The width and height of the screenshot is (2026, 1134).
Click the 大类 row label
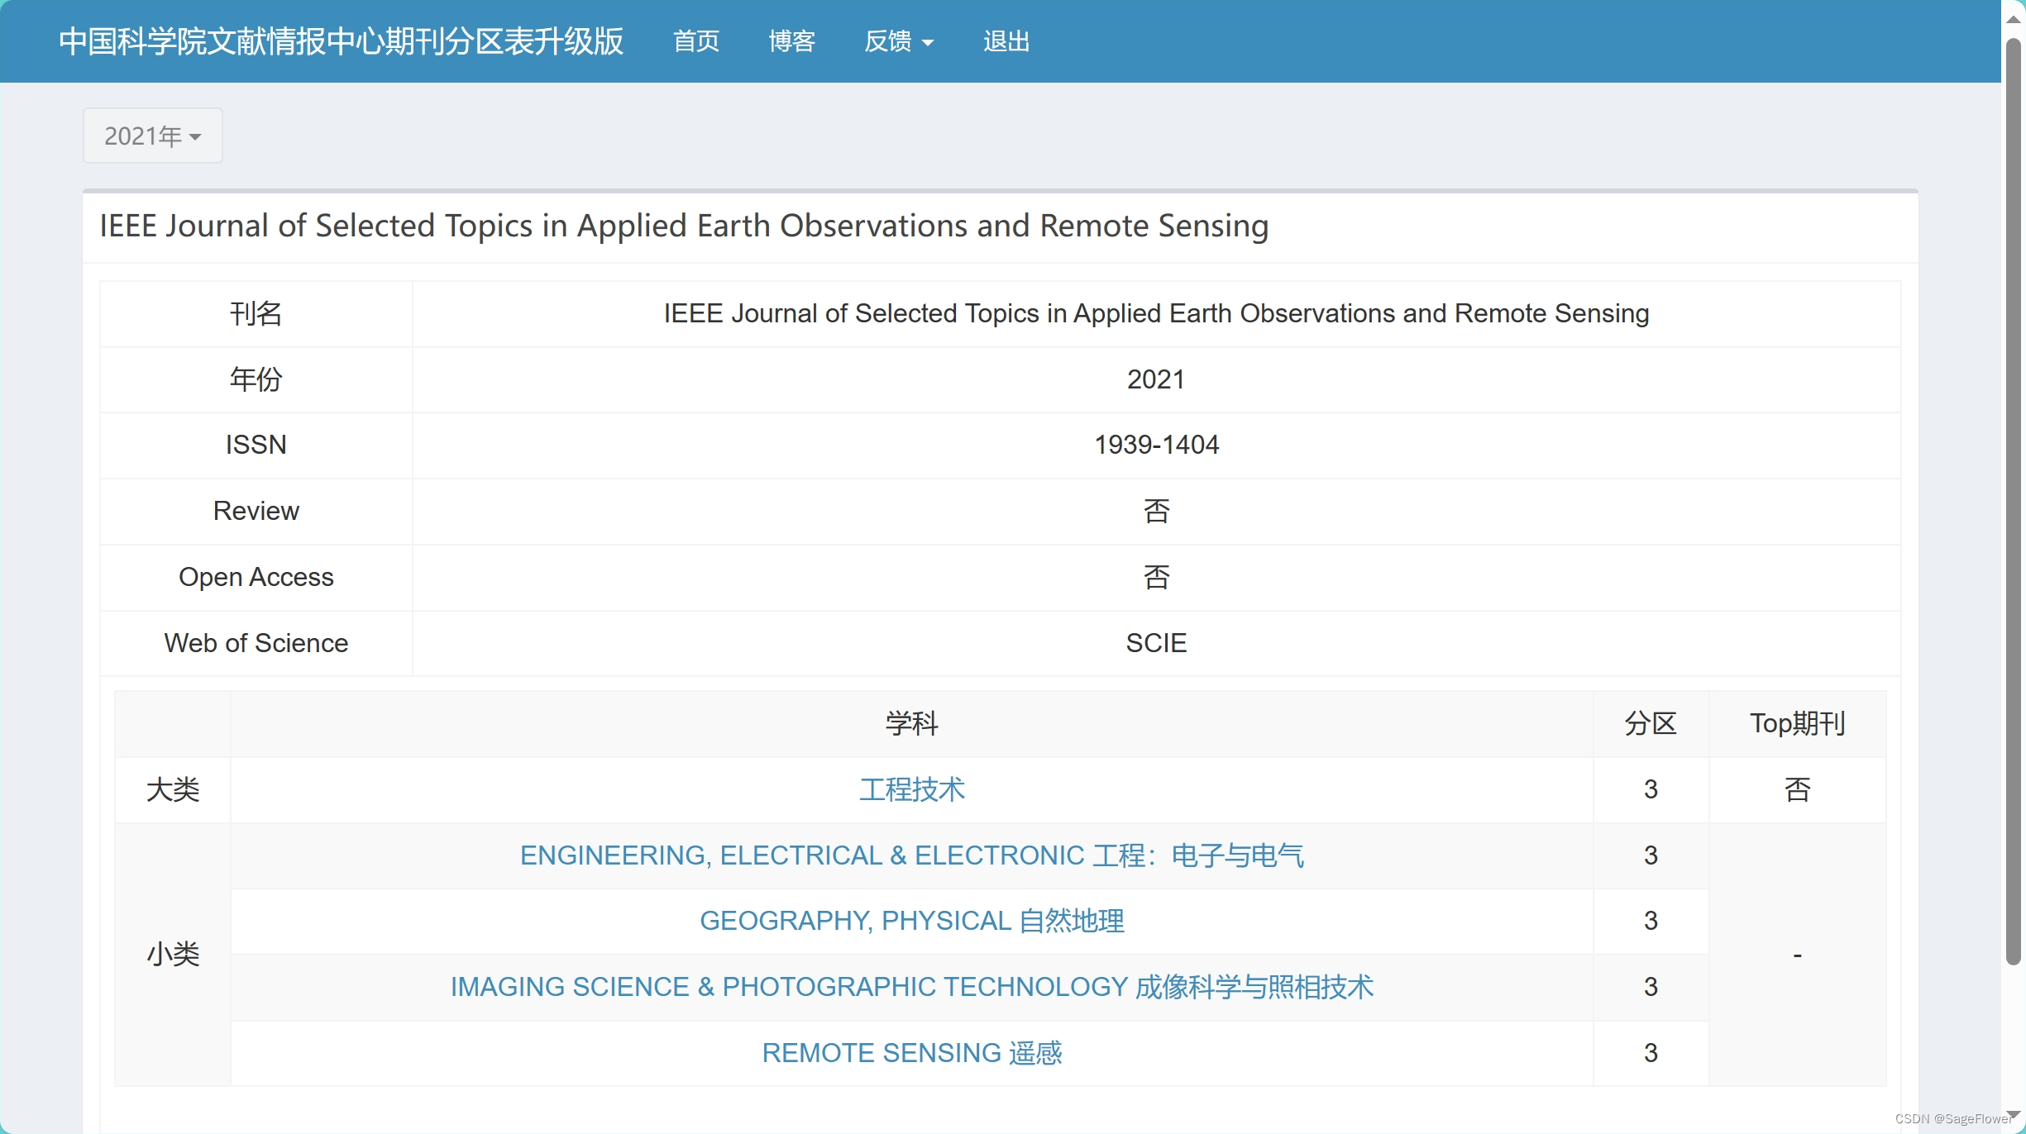coord(173,789)
